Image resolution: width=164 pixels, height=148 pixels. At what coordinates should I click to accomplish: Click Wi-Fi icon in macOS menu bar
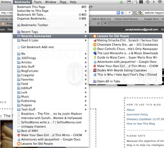click(x=160, y=2)
